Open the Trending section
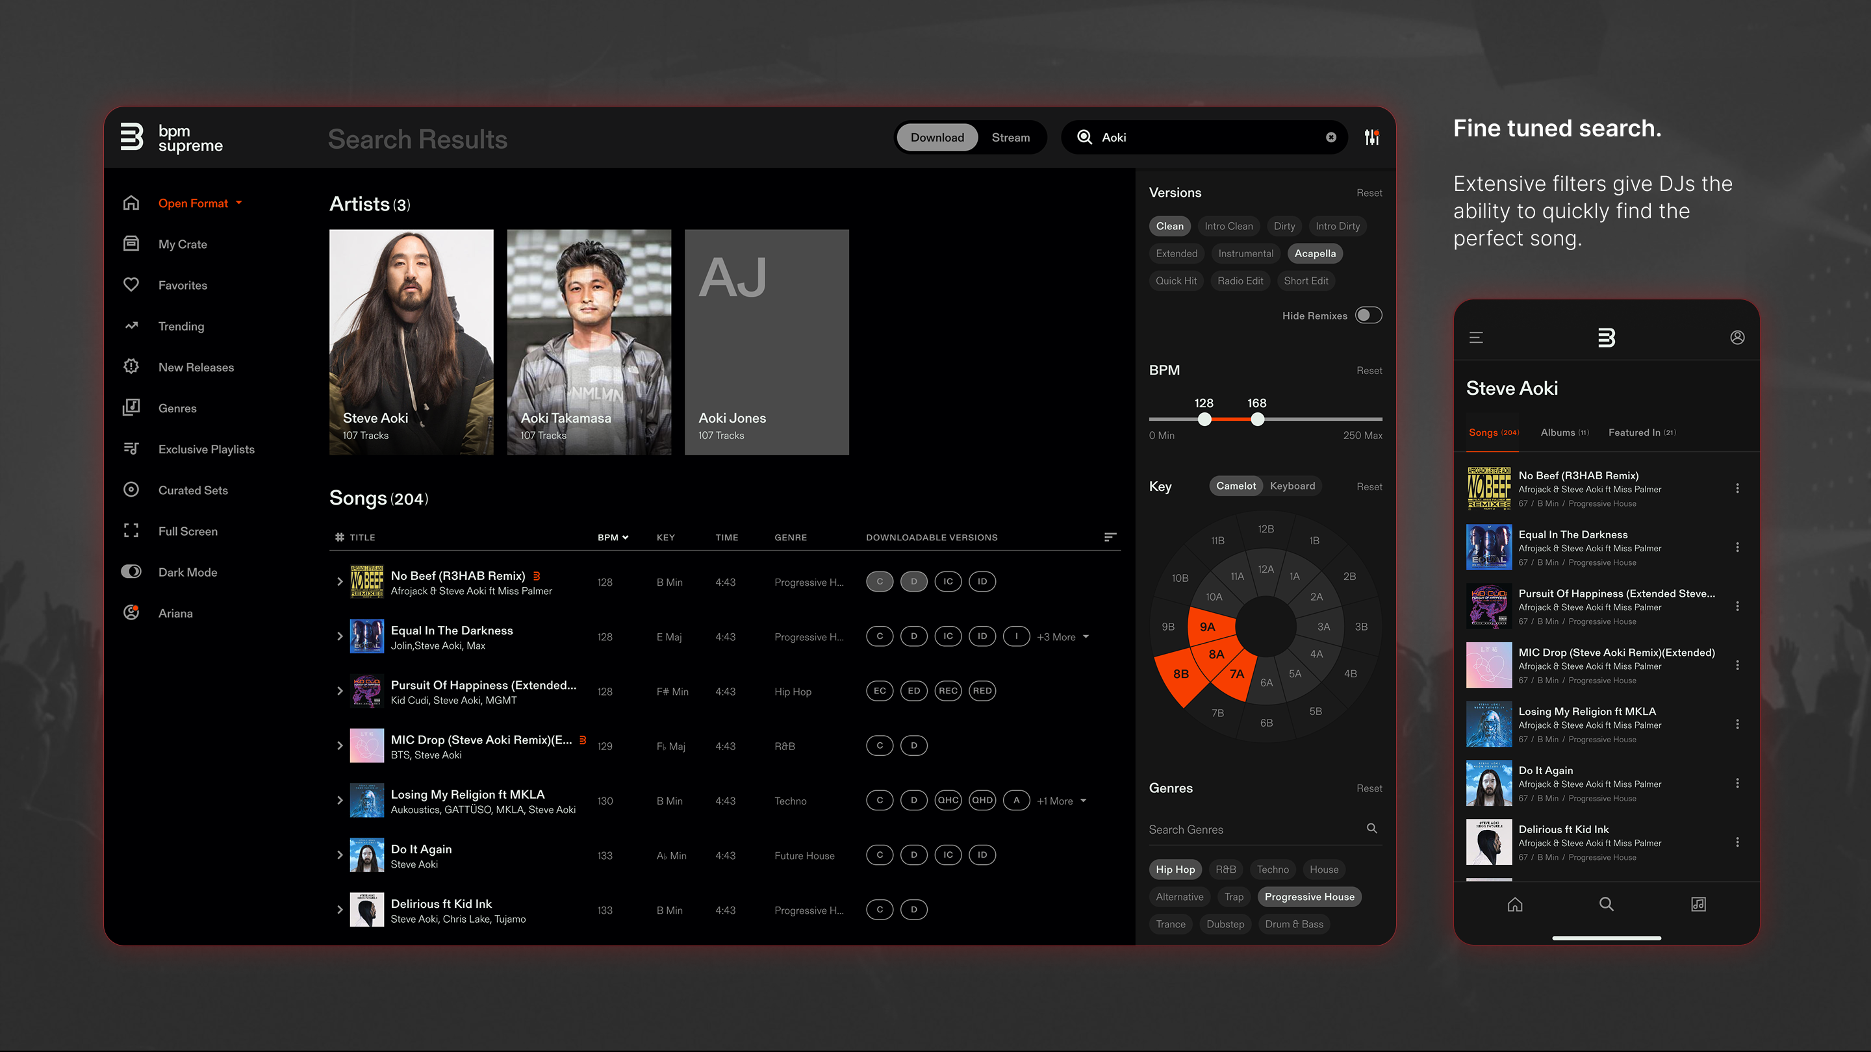The height and width of the screenshot is (1052, 1871). (180, 326)
